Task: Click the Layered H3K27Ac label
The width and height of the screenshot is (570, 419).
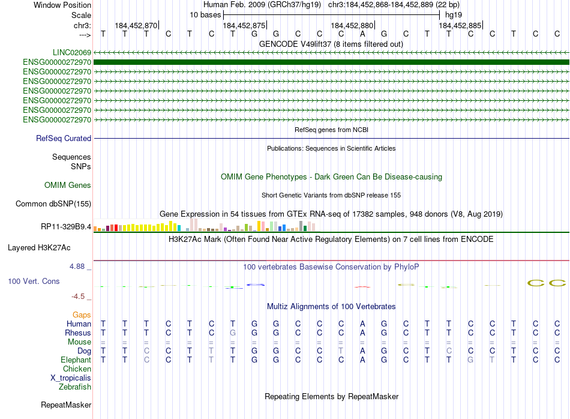Action: [x=39, y=248]
